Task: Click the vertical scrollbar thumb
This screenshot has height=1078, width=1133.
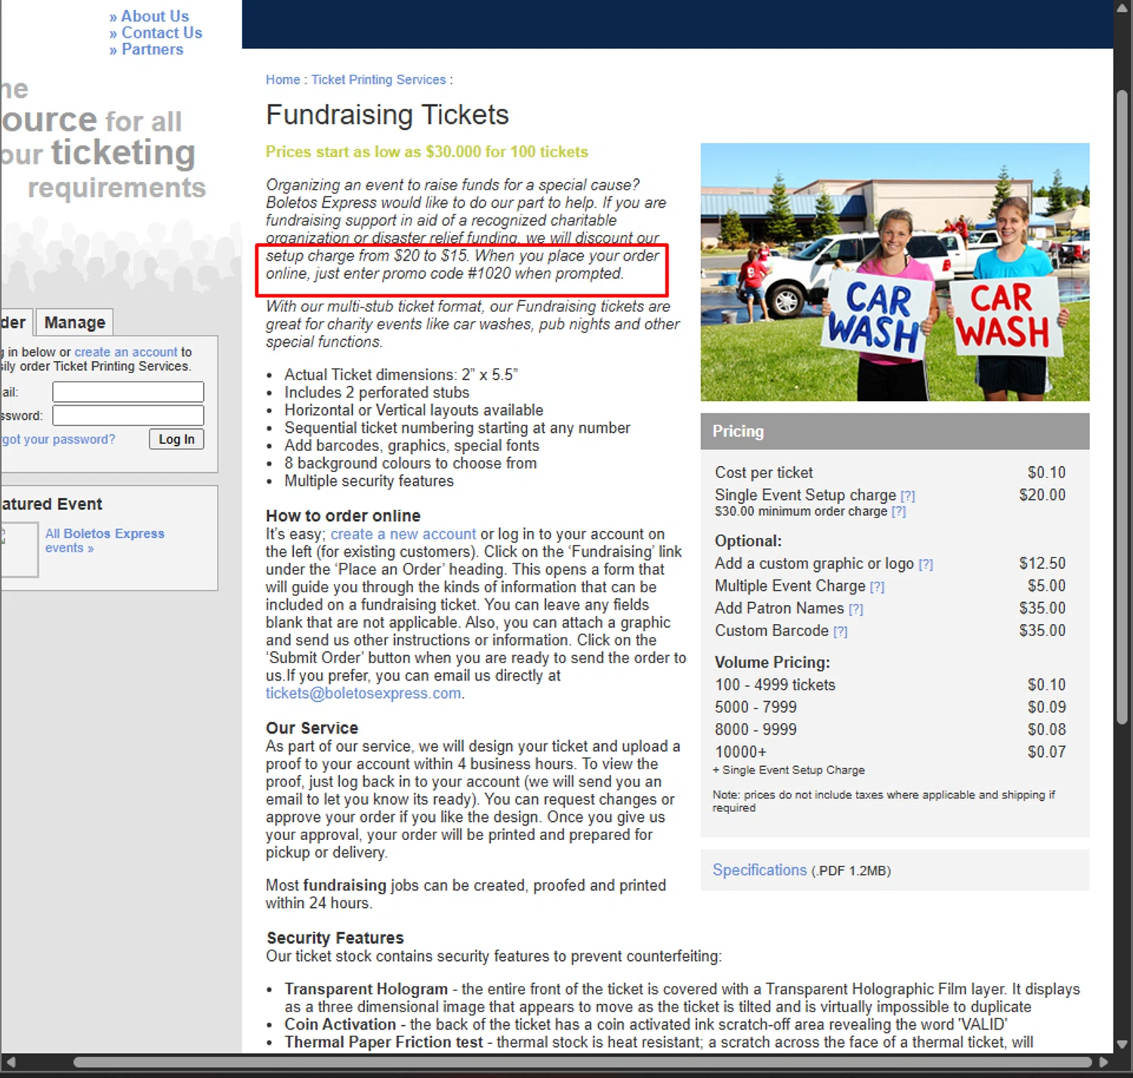Action: (x=1122, y=408)
